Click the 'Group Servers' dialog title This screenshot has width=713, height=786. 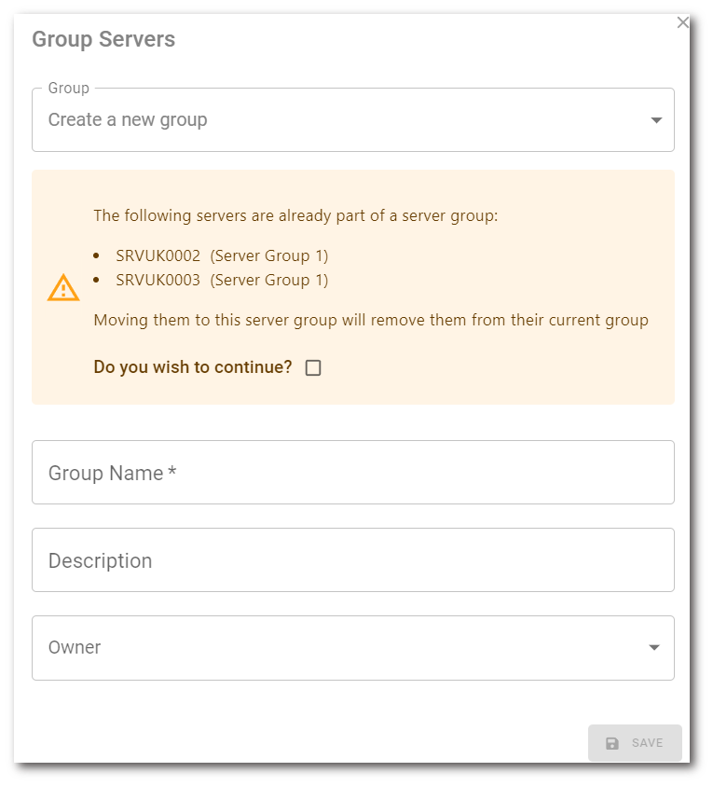click(x=103, y=39)
